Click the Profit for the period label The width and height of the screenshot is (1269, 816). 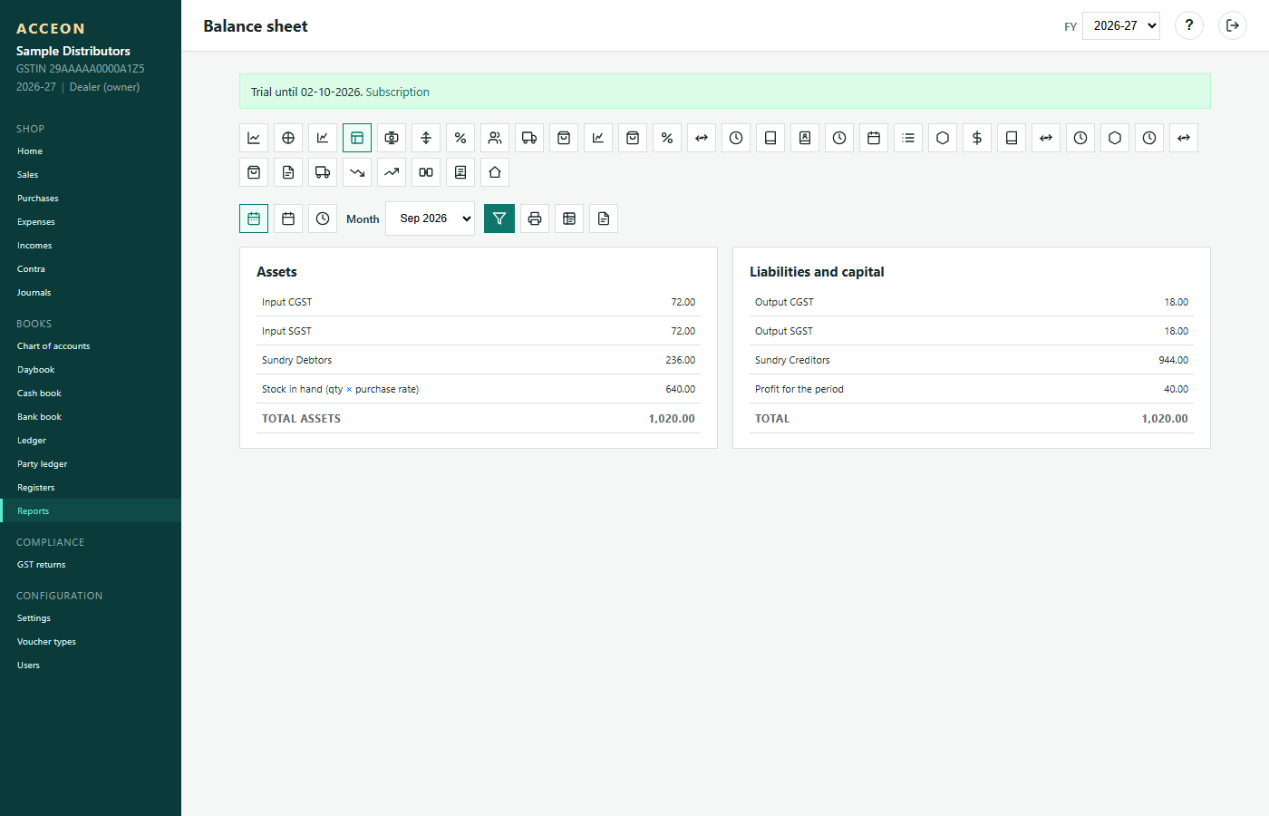[799, 389]
